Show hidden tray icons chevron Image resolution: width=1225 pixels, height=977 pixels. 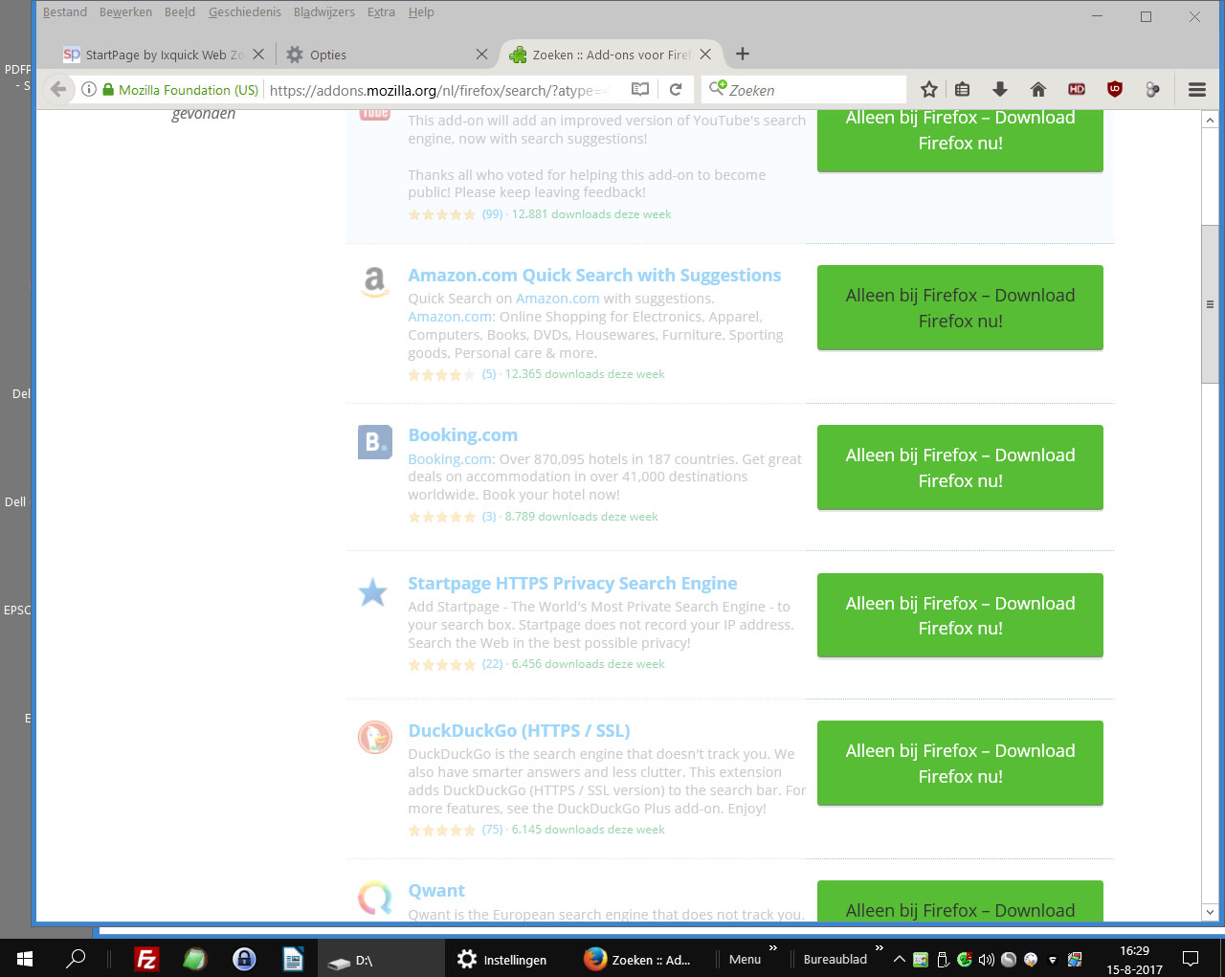(899, 959)
